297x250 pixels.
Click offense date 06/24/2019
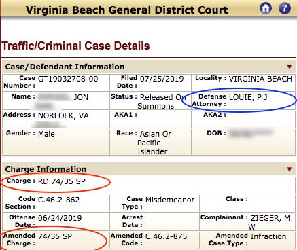pos(60,218)
